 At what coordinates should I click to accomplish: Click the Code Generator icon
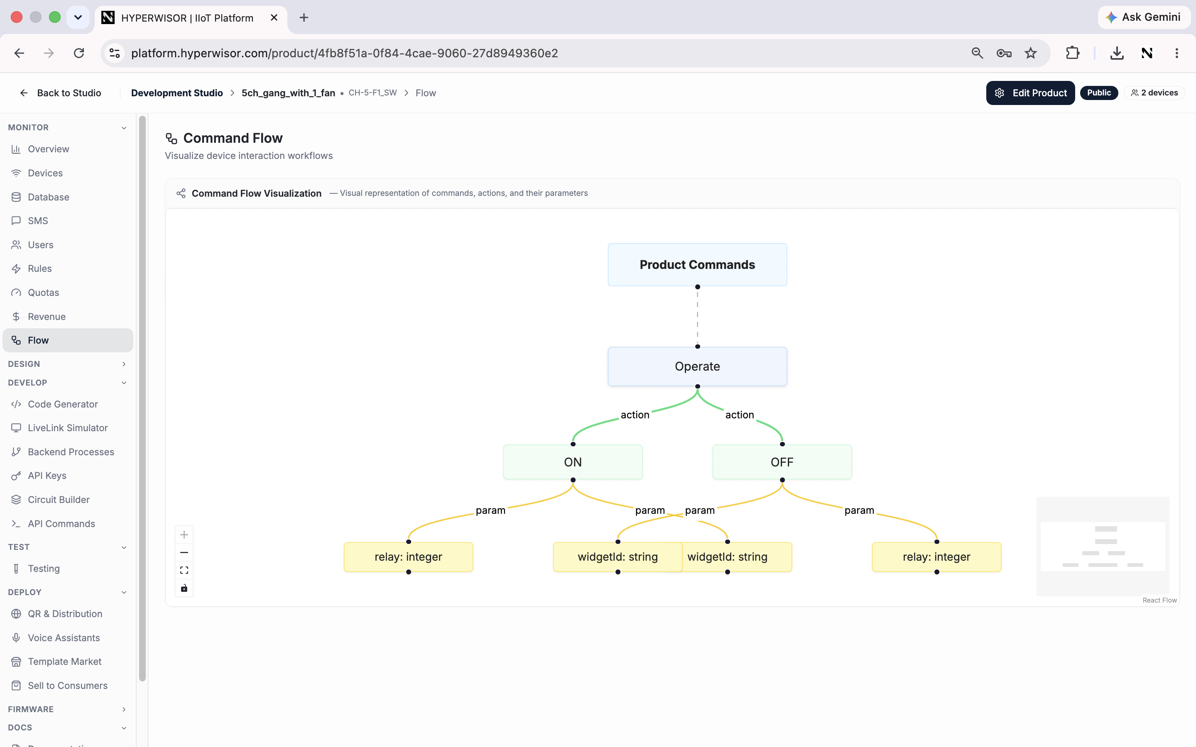[16, 404]
